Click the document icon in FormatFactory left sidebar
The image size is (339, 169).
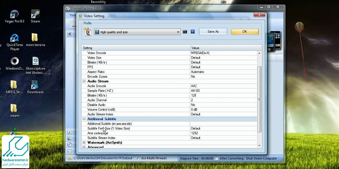[x=69, y=34]
